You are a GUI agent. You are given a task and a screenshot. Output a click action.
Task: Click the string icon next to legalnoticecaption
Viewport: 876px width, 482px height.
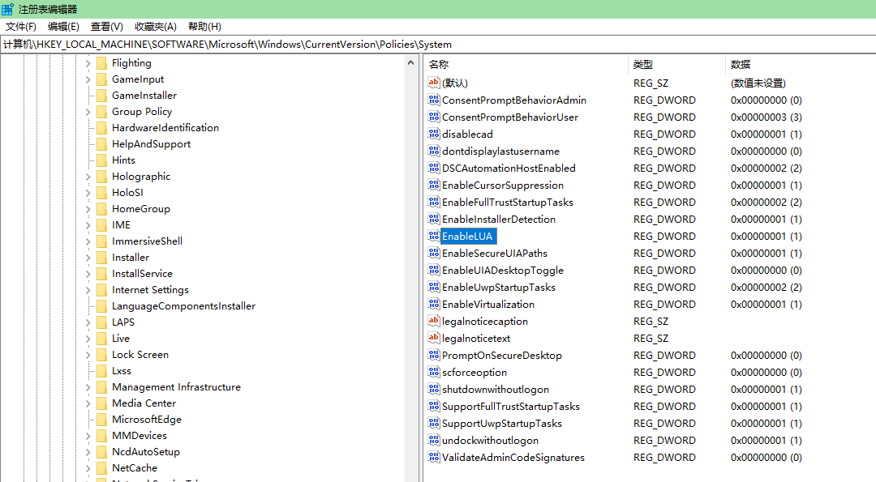(x=433, y=322)
